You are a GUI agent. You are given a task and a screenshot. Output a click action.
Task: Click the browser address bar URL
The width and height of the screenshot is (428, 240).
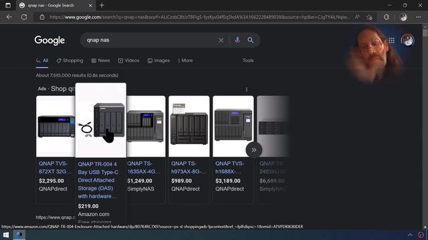click(x=199, y=17)
